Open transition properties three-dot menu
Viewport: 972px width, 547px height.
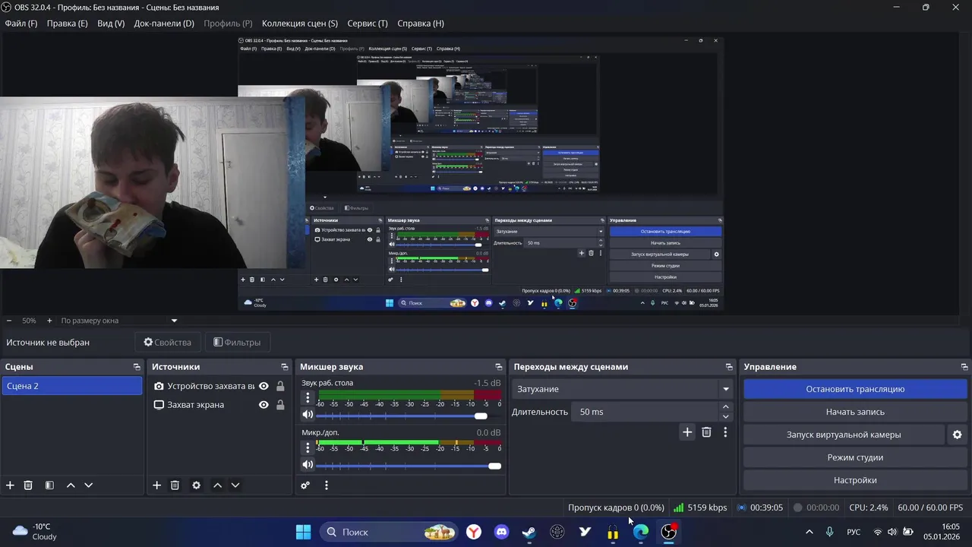point(725,432)
